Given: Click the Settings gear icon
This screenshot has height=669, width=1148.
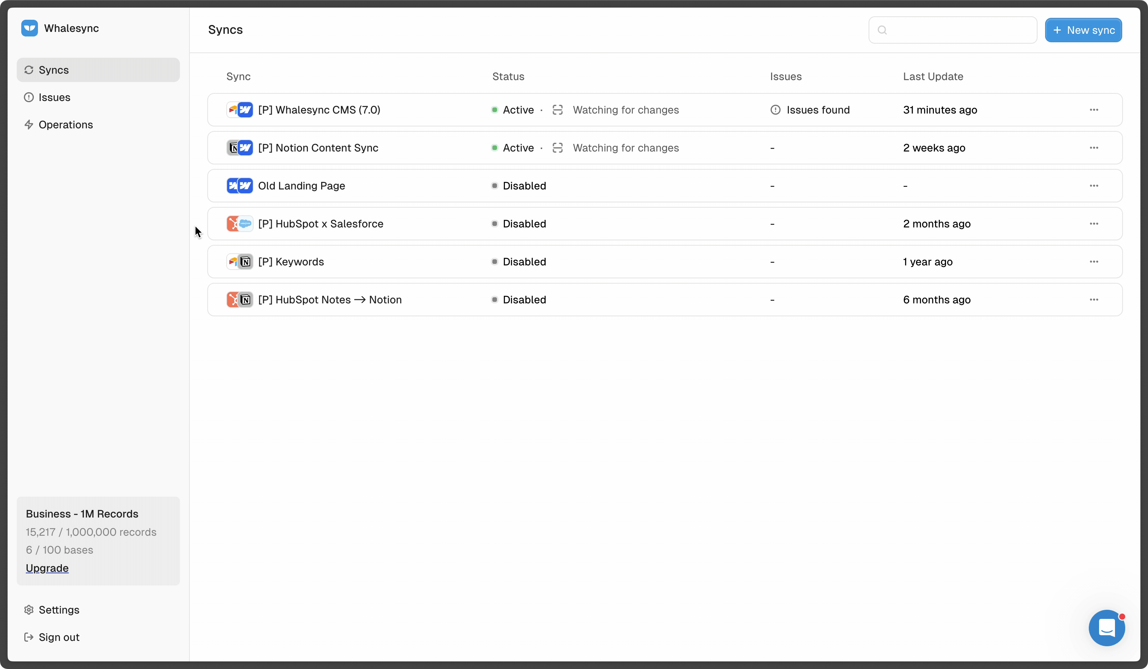Looking at the screenshot, I should (x=29, y=610).
